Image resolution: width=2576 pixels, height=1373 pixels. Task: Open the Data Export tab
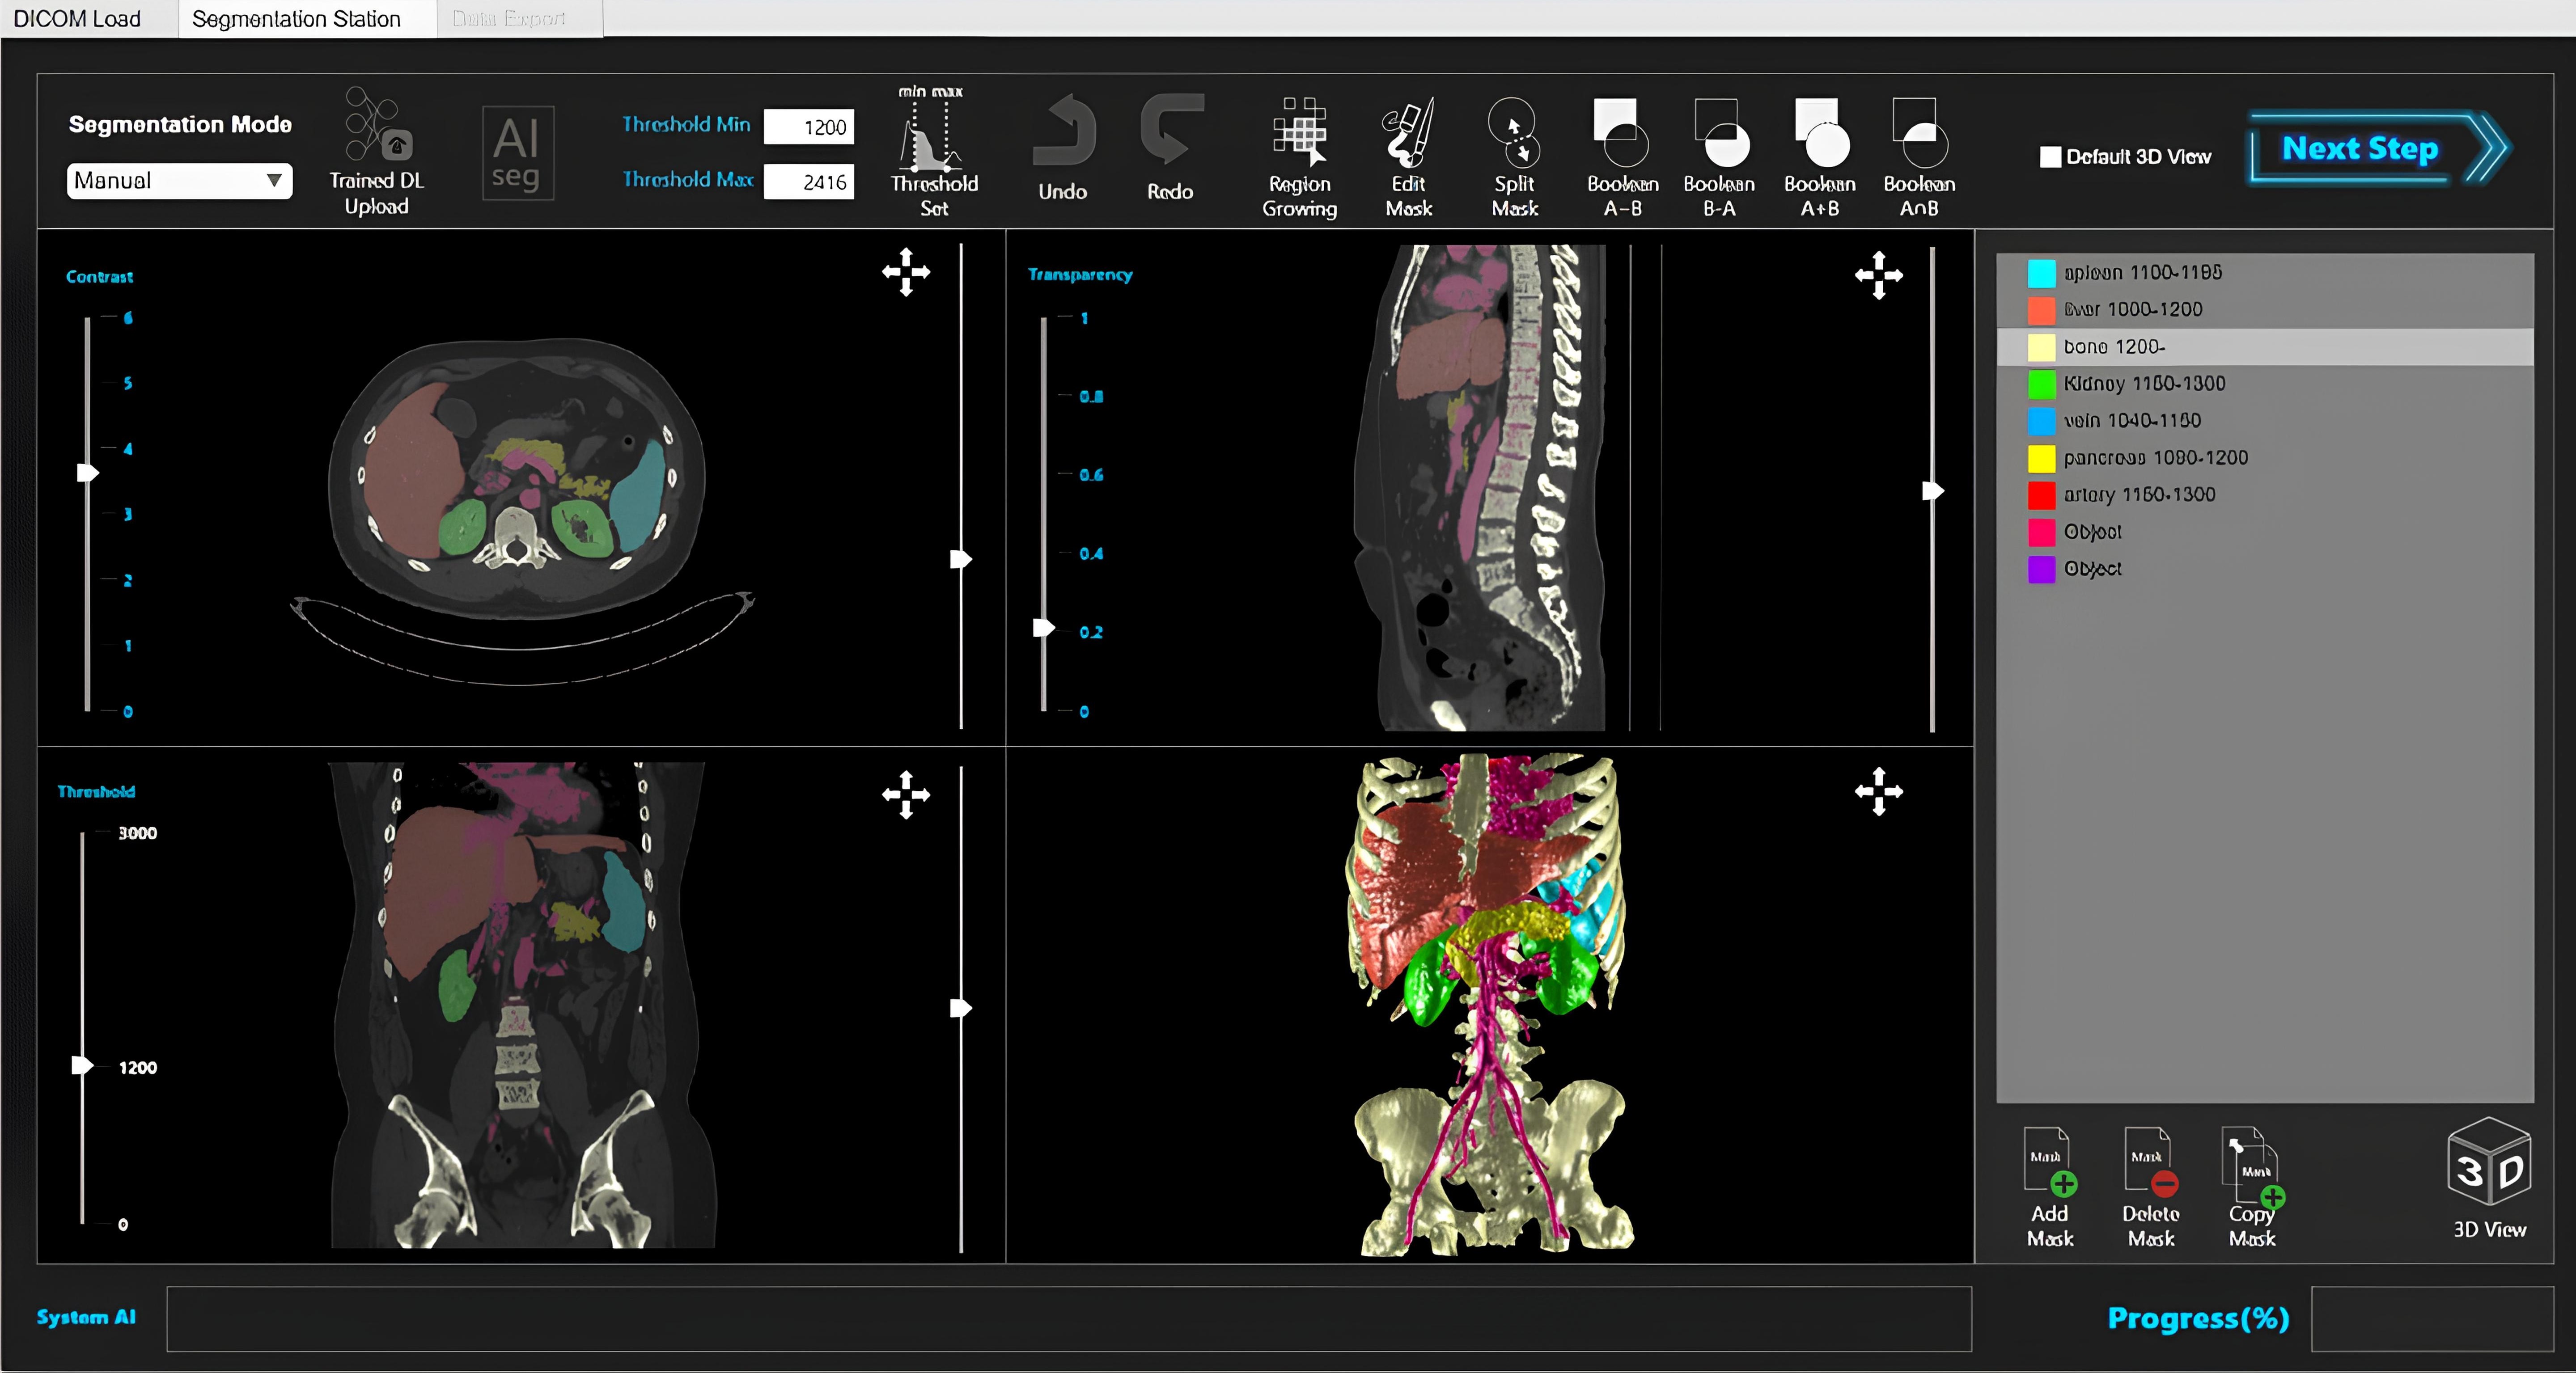click(x=509, y=19)
